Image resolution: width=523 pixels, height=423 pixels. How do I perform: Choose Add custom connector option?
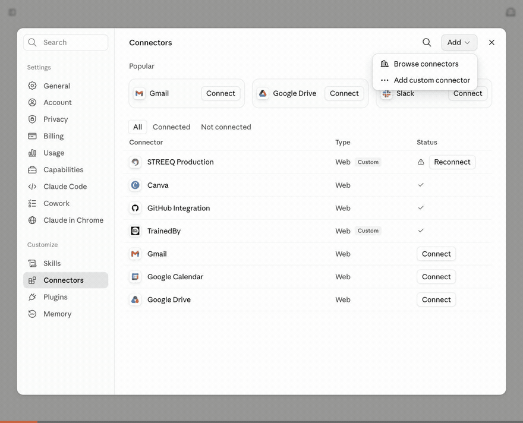[424, 80]
